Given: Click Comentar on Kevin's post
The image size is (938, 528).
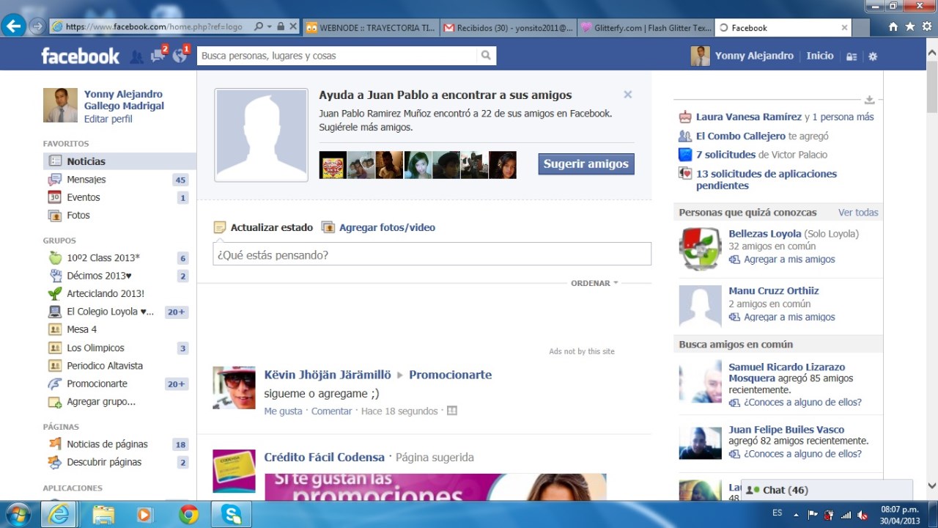Looking at the screenshot, I should pos(331,411).
